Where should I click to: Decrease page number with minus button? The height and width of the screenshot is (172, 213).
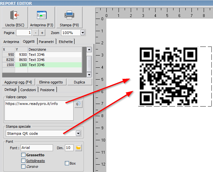[x=36, y=33]
